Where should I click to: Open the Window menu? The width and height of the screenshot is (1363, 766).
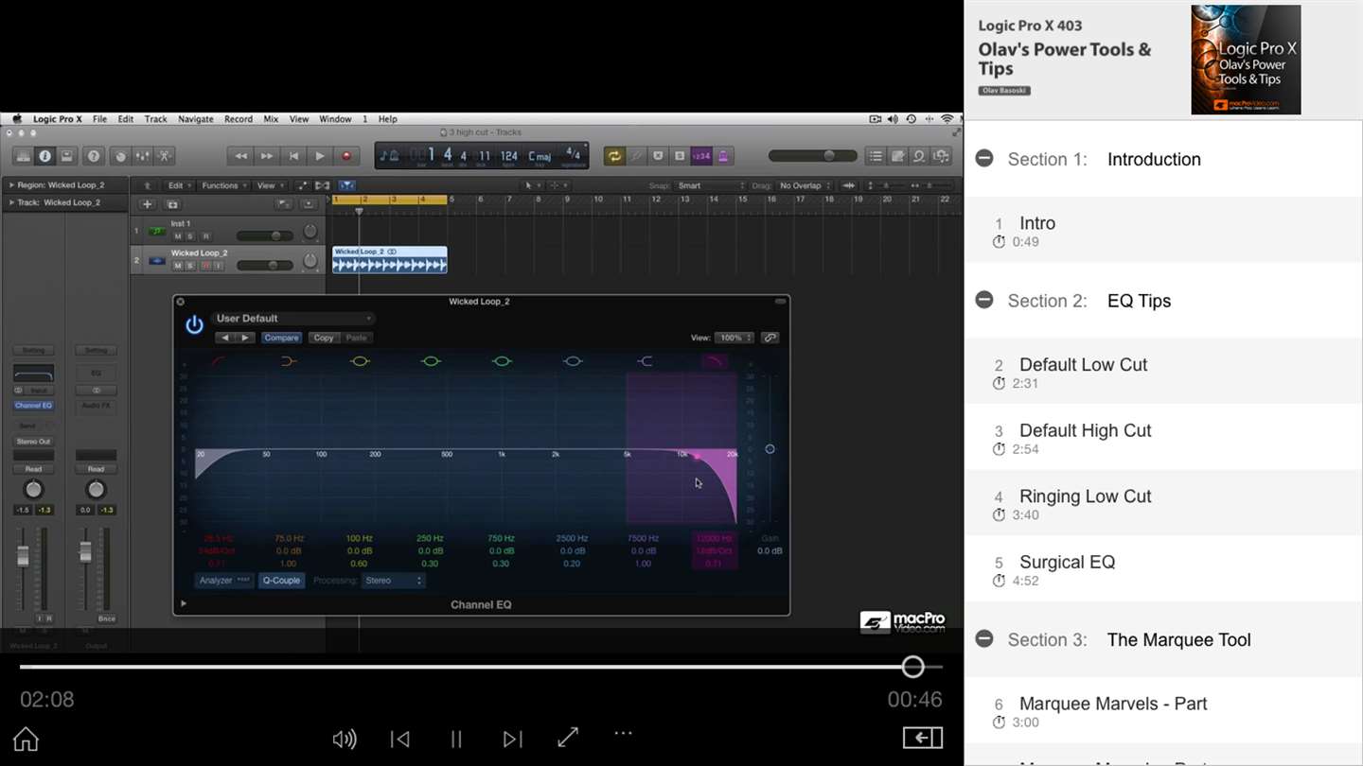tap(335, 119)
